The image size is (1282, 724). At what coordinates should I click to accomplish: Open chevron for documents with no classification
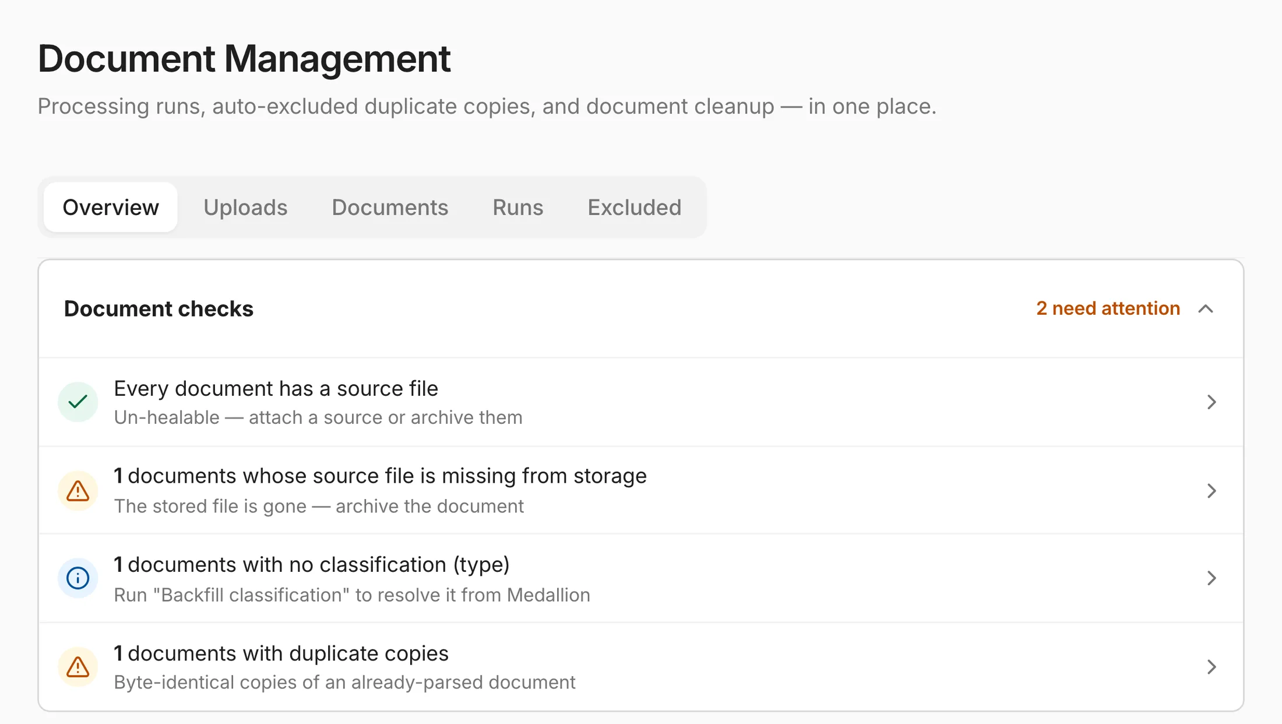click(1211, 578)
